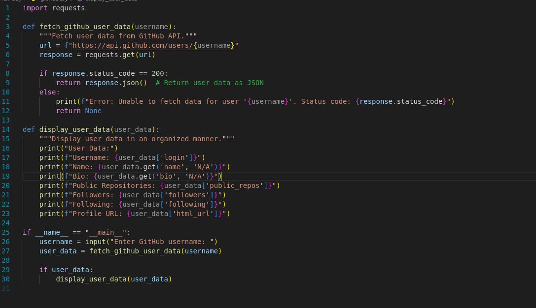This screenshot has height=308, width=536.
Task: Click comment '# Return user data as JSON'
Action: click(x=210, y=83)
